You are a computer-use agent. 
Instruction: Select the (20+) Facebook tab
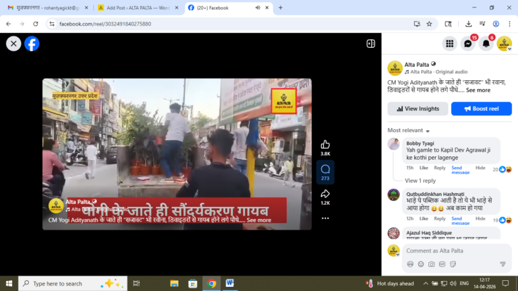pos(229,7)
